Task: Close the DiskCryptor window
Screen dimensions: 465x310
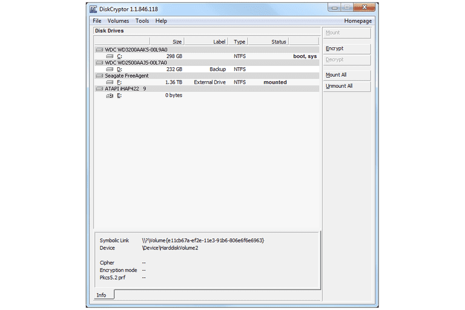Action: [x=364, y=7]
